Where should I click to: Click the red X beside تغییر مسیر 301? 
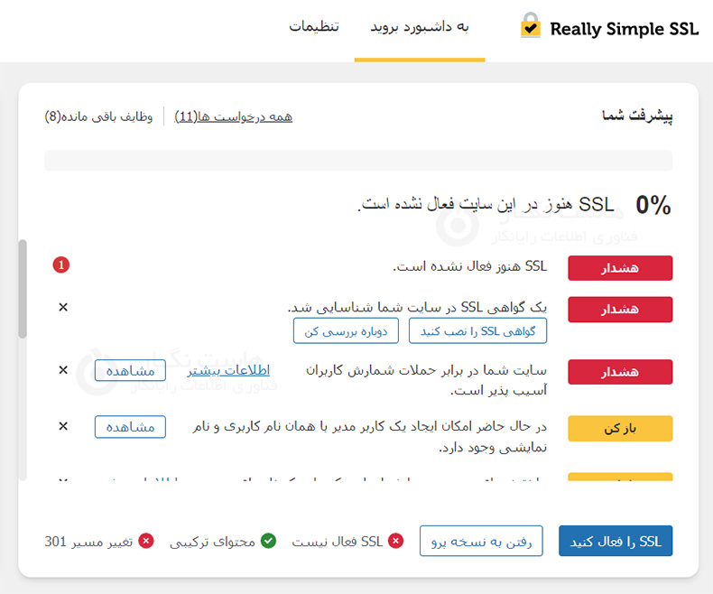[146, 541]
